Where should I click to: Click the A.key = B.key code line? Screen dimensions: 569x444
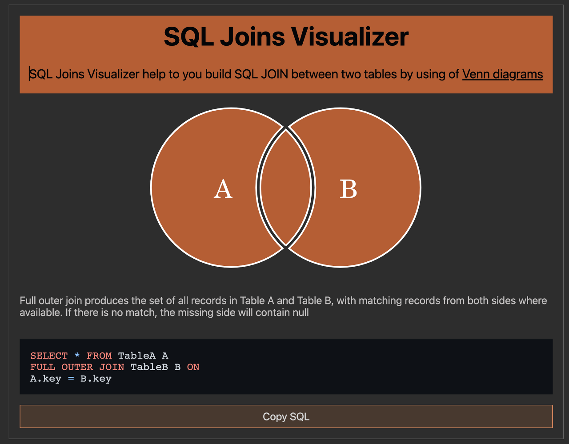point(71,379)
